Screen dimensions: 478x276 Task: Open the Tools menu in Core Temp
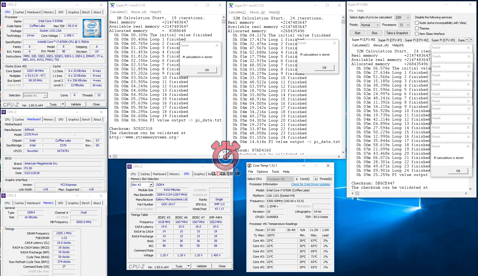tap(275, 172)
